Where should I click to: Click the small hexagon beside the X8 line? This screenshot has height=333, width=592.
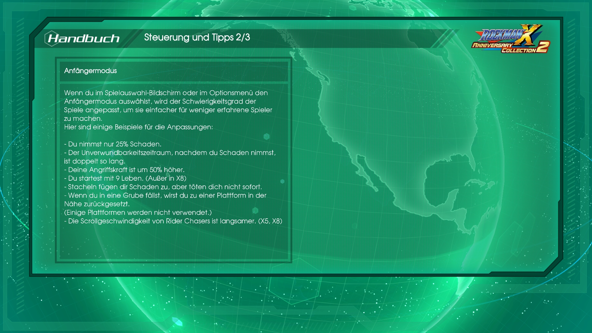(x=282, y=182)
